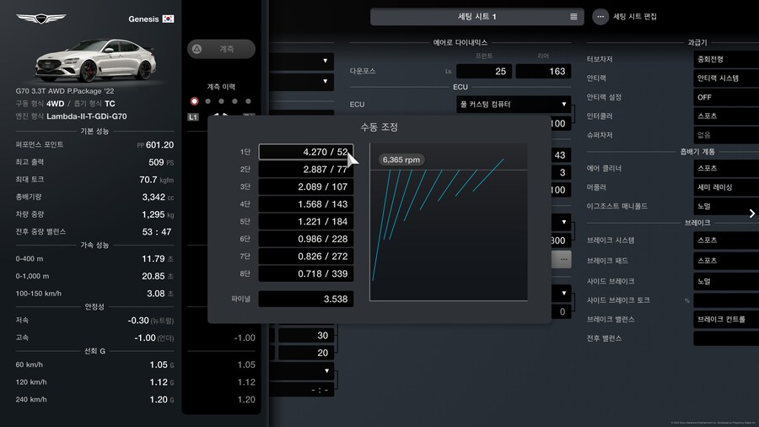Viewport: 759px width, 427px height.
Task: Open the 터보차저 중회전형 selection box
Action: pos(724,60)
